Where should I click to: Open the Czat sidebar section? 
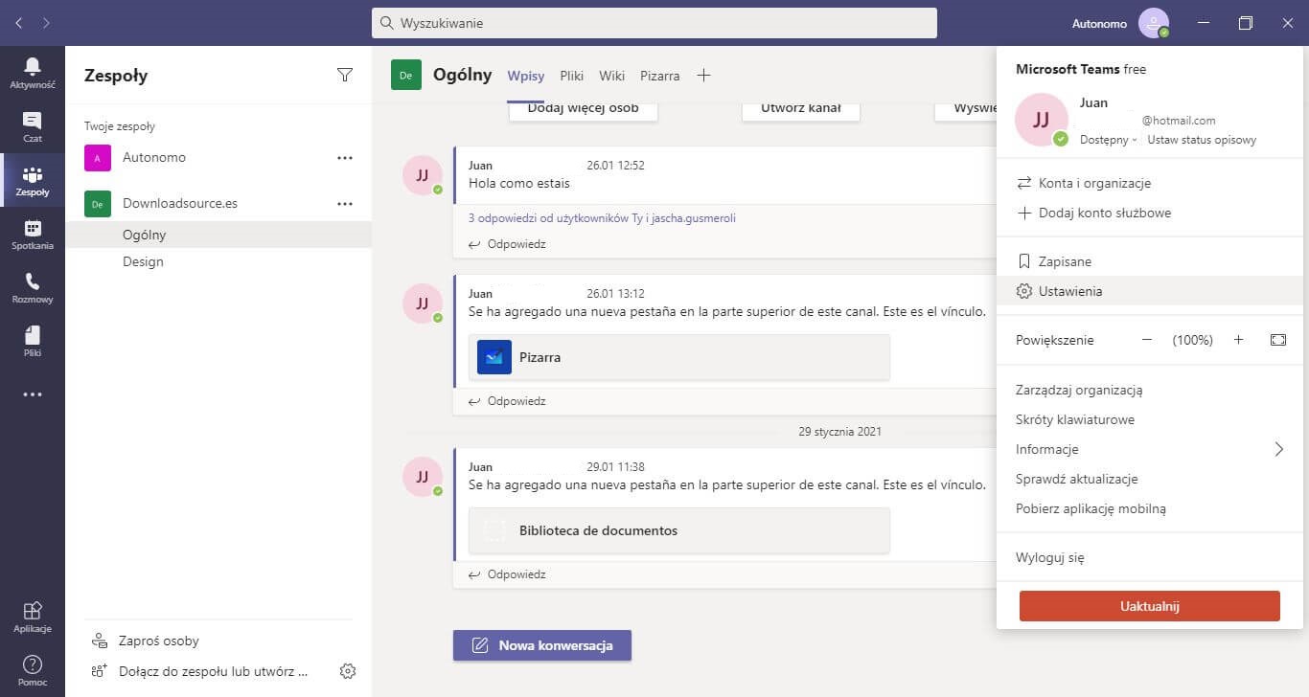pyautogui.click(x=33, y=127)
